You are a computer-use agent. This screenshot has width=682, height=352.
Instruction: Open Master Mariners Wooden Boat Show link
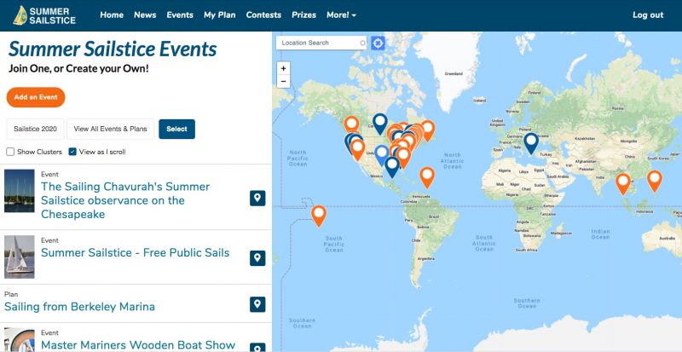point(138,345)
